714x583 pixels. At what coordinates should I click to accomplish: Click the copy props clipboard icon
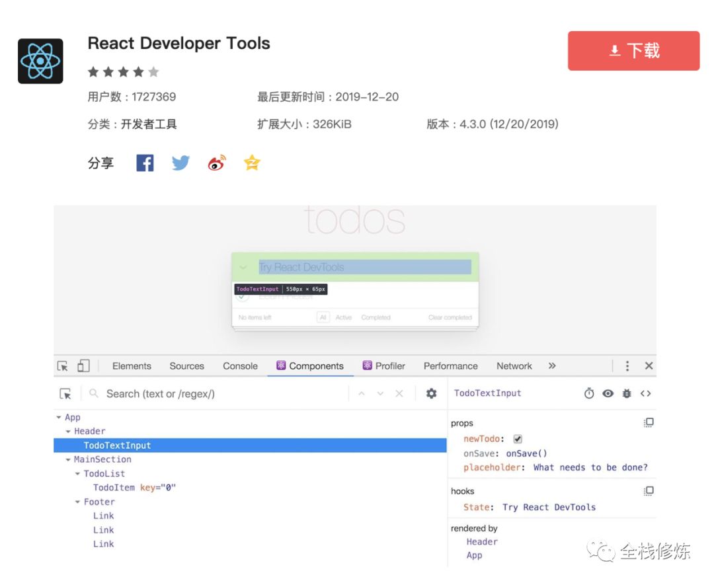(x=649, y=422)
